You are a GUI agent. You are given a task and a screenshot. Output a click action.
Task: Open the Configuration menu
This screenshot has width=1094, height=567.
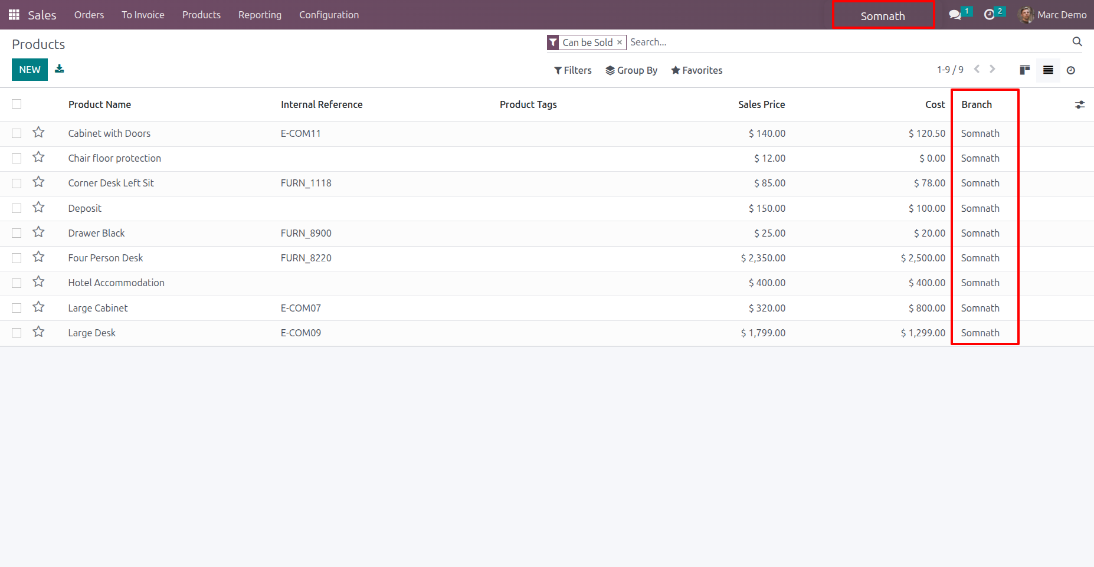click(329, 15)
